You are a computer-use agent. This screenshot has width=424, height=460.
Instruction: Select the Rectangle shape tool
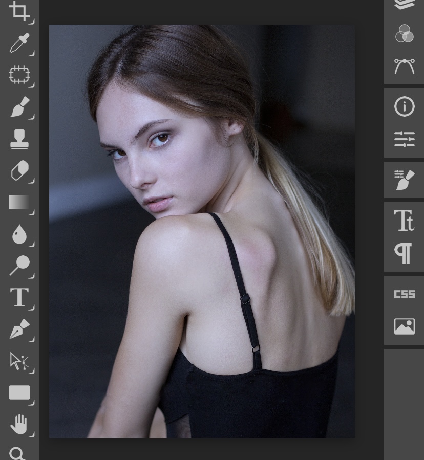tap(19, 392)
